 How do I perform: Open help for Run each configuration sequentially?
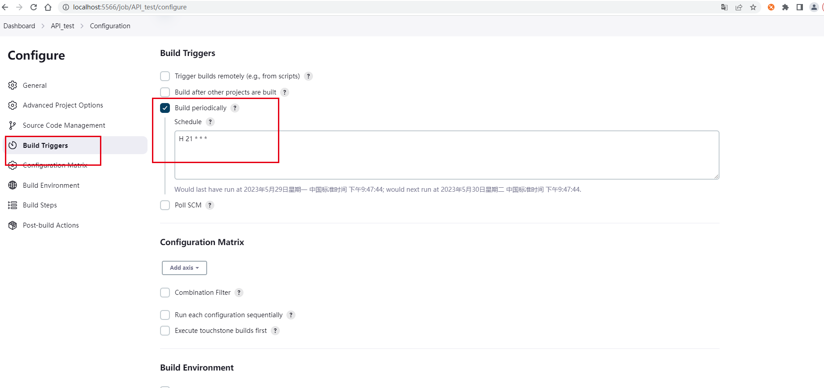(x=291, y=315)
